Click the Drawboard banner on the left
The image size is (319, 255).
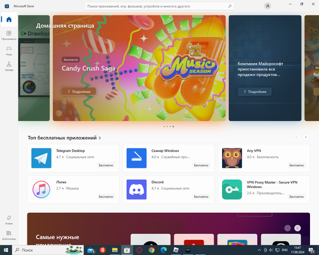34,68
